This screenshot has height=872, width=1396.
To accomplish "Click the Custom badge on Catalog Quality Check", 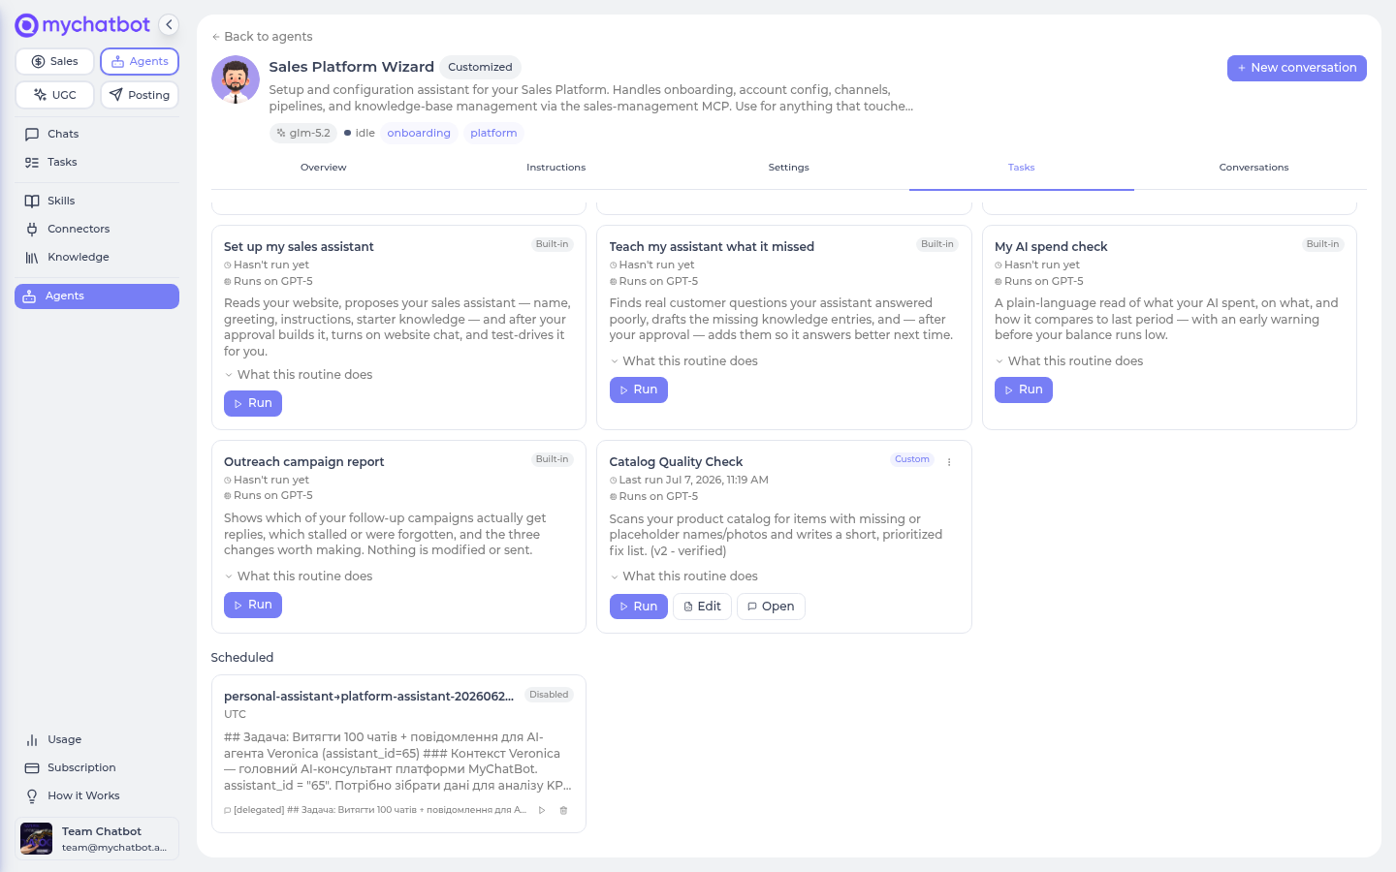I will click(x=912, y=459).
